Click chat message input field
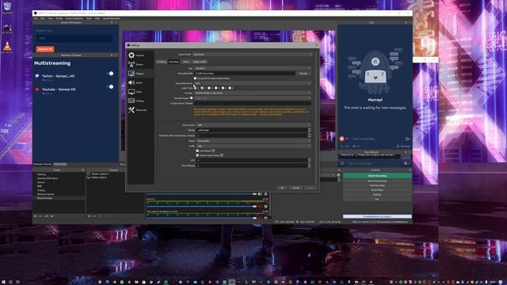The image size is (507, 285). (x=376, y=139)
